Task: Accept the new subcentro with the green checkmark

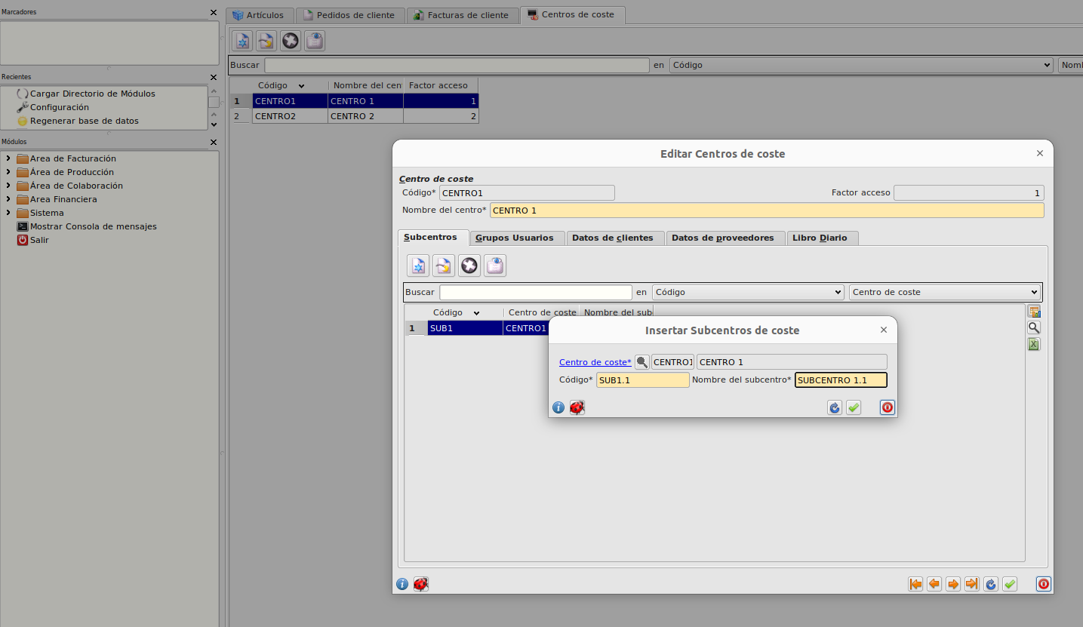Action: 854,407
